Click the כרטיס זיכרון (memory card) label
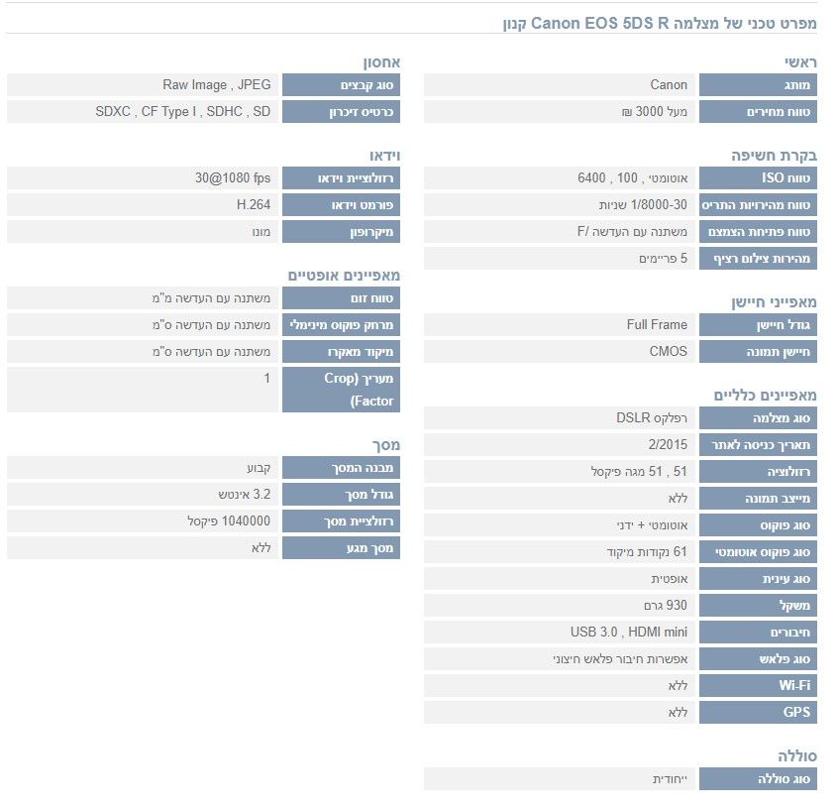 coord(341,112)
